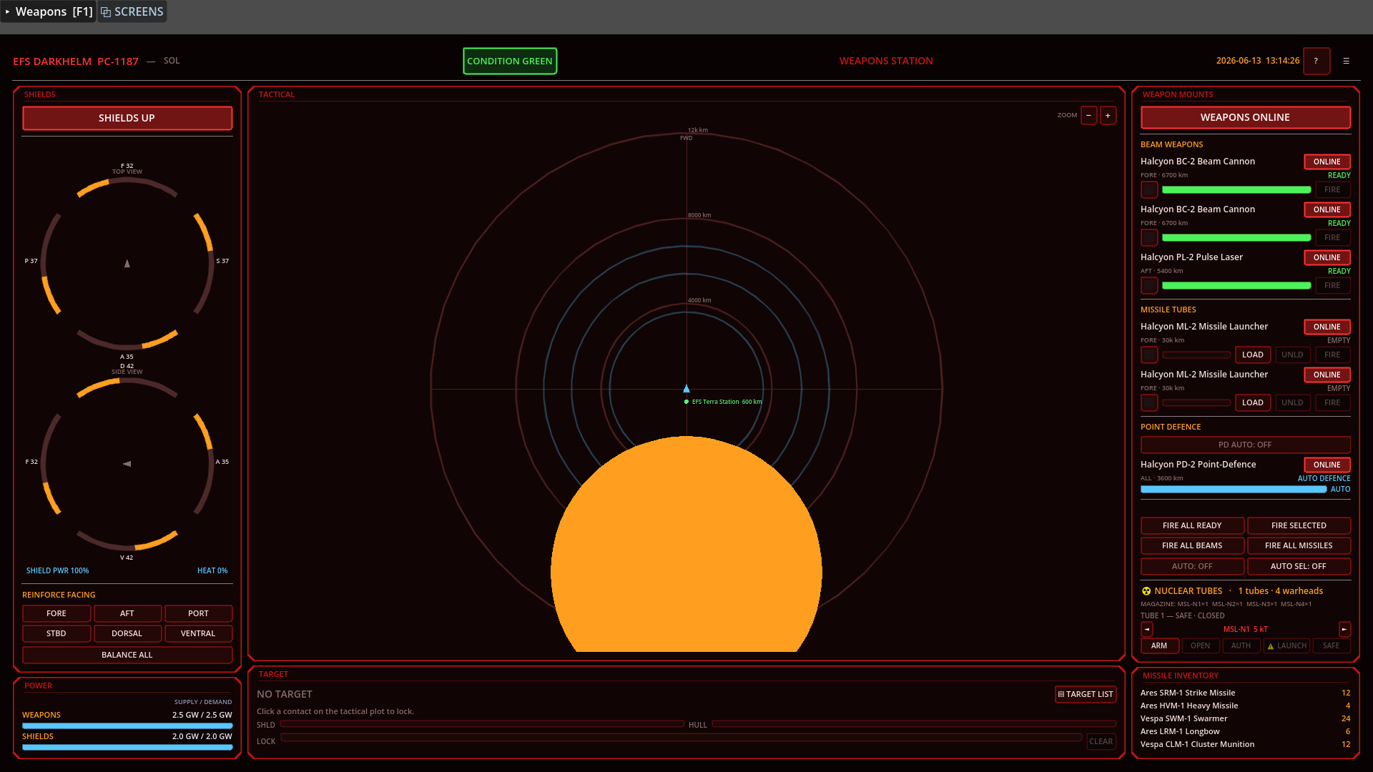Toggle WEAPONS ONLINE master switch

point(1245,118)
